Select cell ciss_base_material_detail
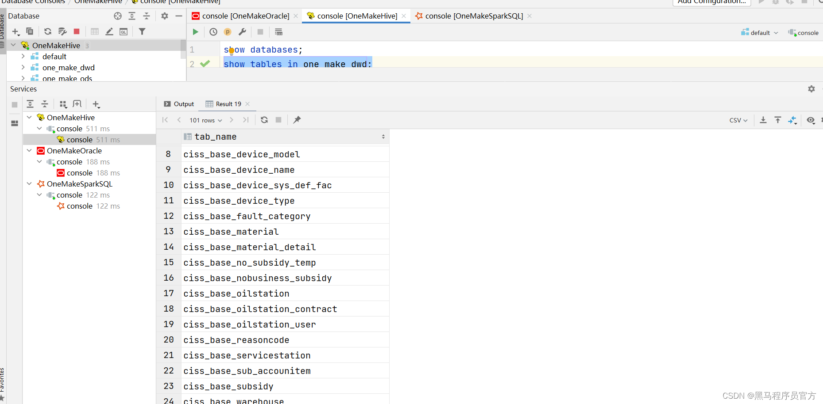Image resolution: width=823 pixels, height=404 pixels. tap(286, 247)
